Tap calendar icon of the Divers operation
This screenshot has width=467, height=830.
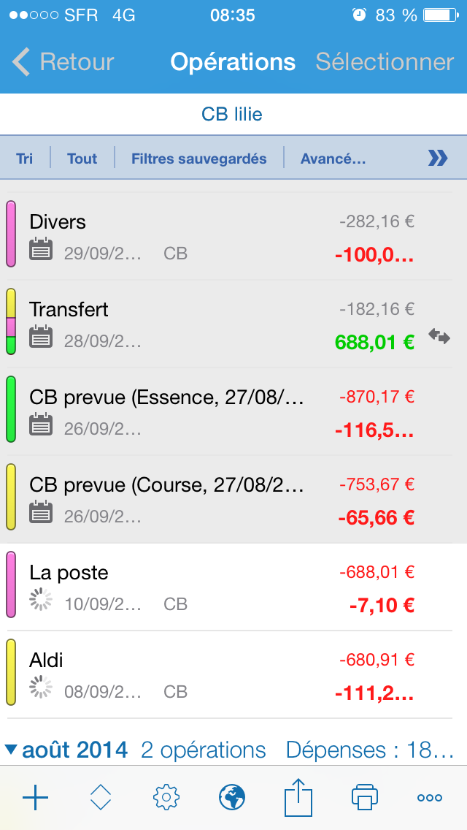(41, 248)
